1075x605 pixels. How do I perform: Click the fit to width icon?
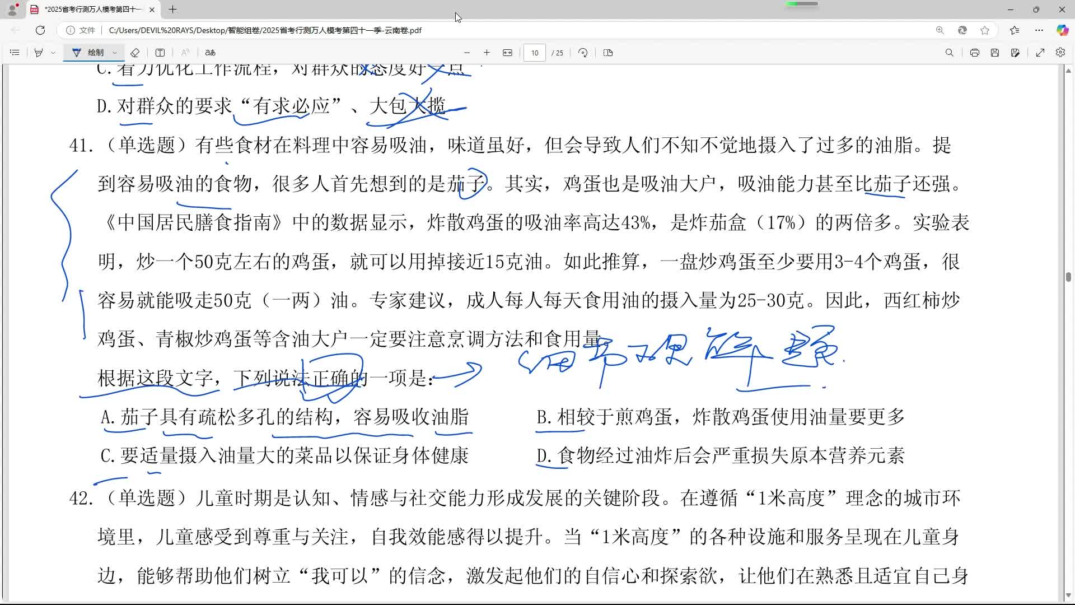(x=507, y=52)
